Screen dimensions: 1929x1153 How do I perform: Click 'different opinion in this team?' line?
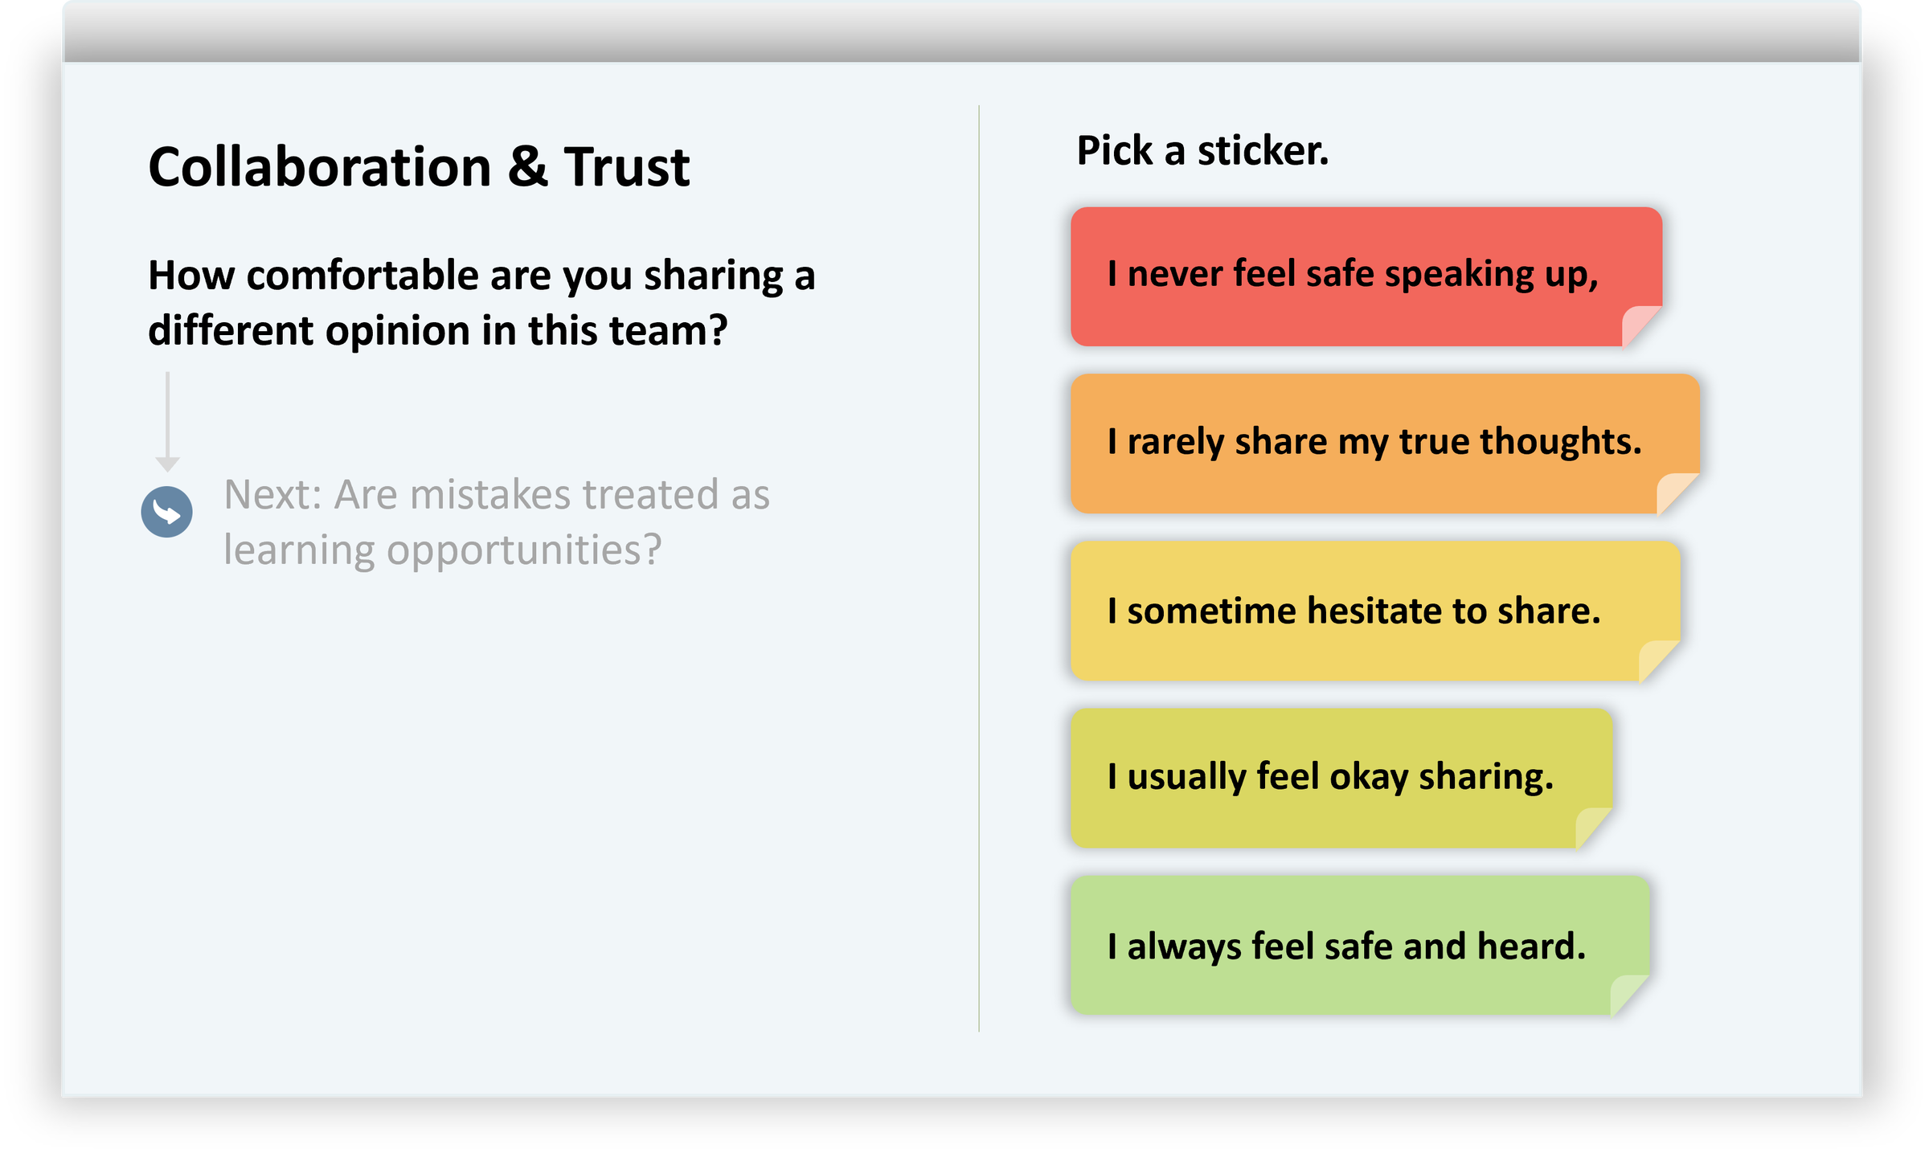pos(438,330)
